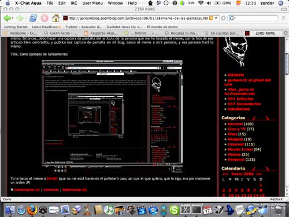Switch to the Recarga tu mo... tab

(182, 33)
